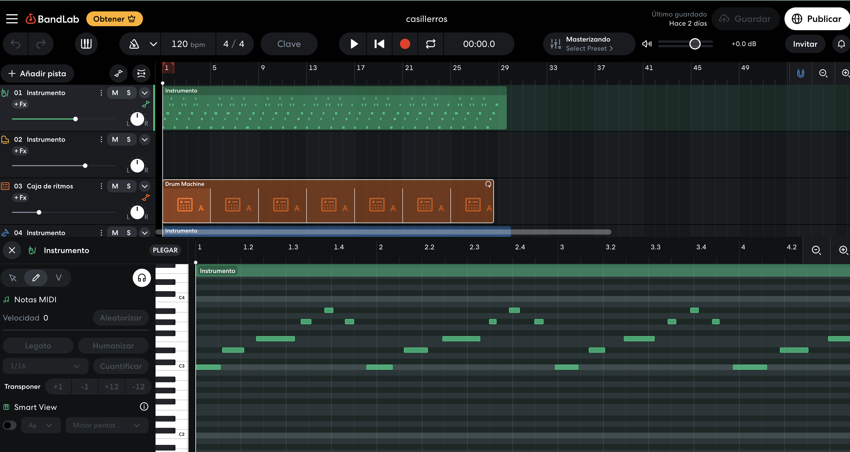Expand track 02 Instrumento chevron
This screenshot has height=452, width=850.
144,139
